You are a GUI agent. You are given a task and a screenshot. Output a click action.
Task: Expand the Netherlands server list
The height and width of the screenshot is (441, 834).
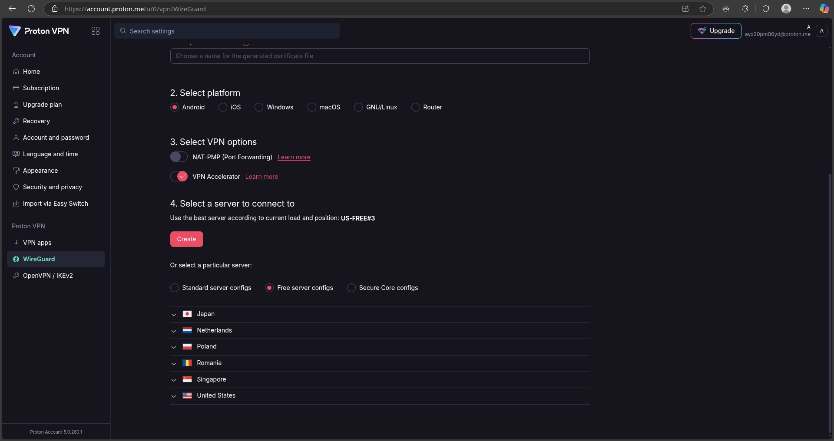click(174, 331)
